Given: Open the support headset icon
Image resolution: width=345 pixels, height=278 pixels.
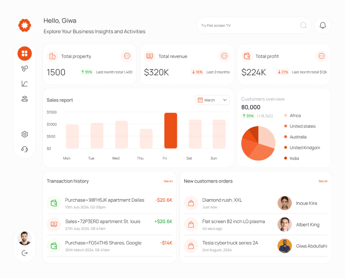Looking at the screenshot, I should pos(25,149).
